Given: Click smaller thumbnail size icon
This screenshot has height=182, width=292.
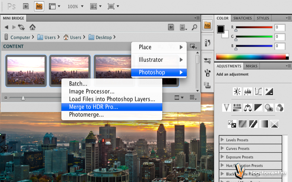Looking at the screenshot, I should click(x=6, y=98).
